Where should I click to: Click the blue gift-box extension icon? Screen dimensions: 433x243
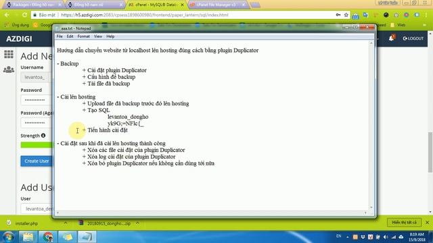tap(355, 16)
